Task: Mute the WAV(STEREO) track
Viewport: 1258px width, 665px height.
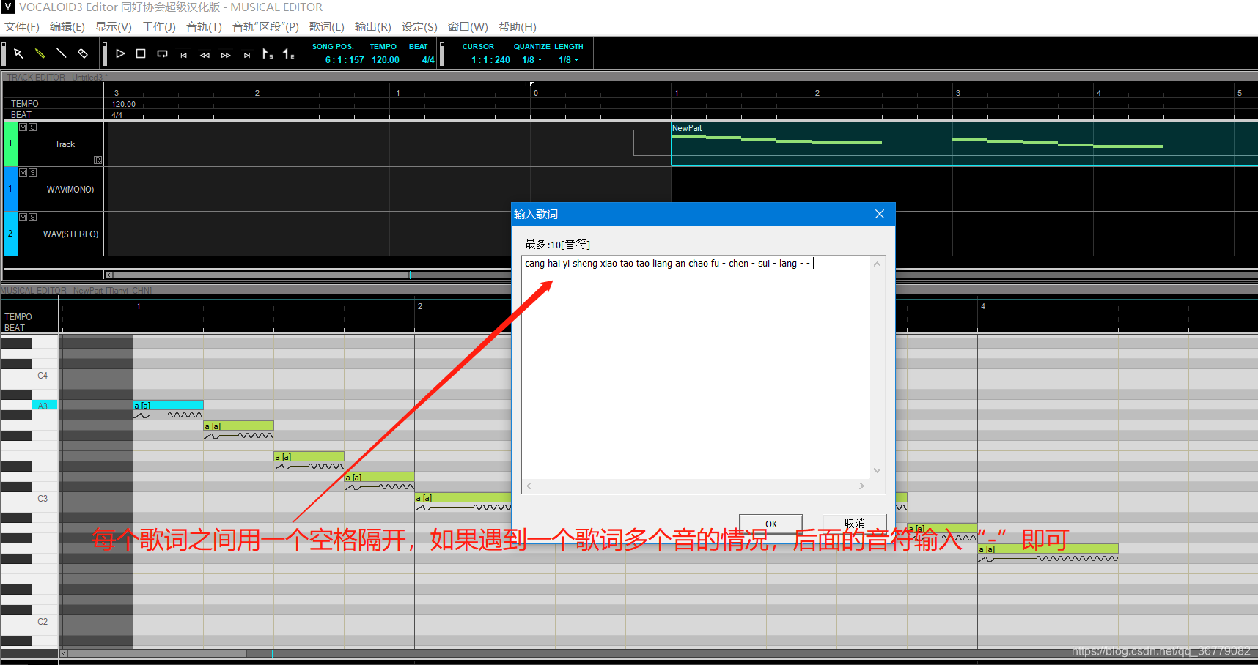Action: point(23,217)
